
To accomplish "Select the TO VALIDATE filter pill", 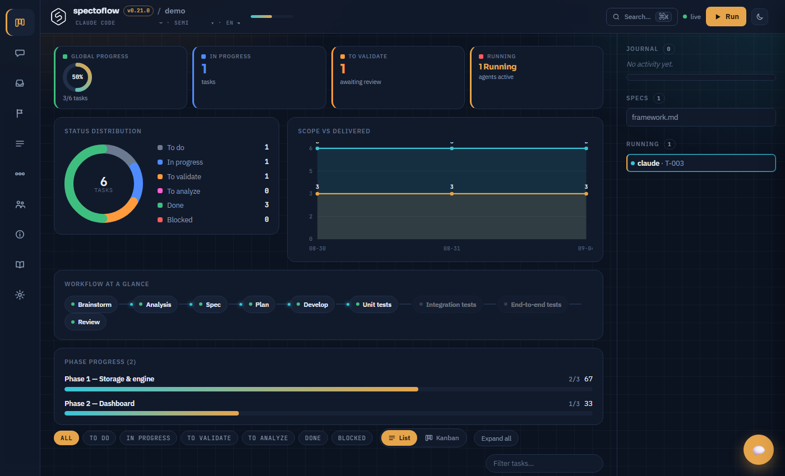I will click(x=209, y=438).
